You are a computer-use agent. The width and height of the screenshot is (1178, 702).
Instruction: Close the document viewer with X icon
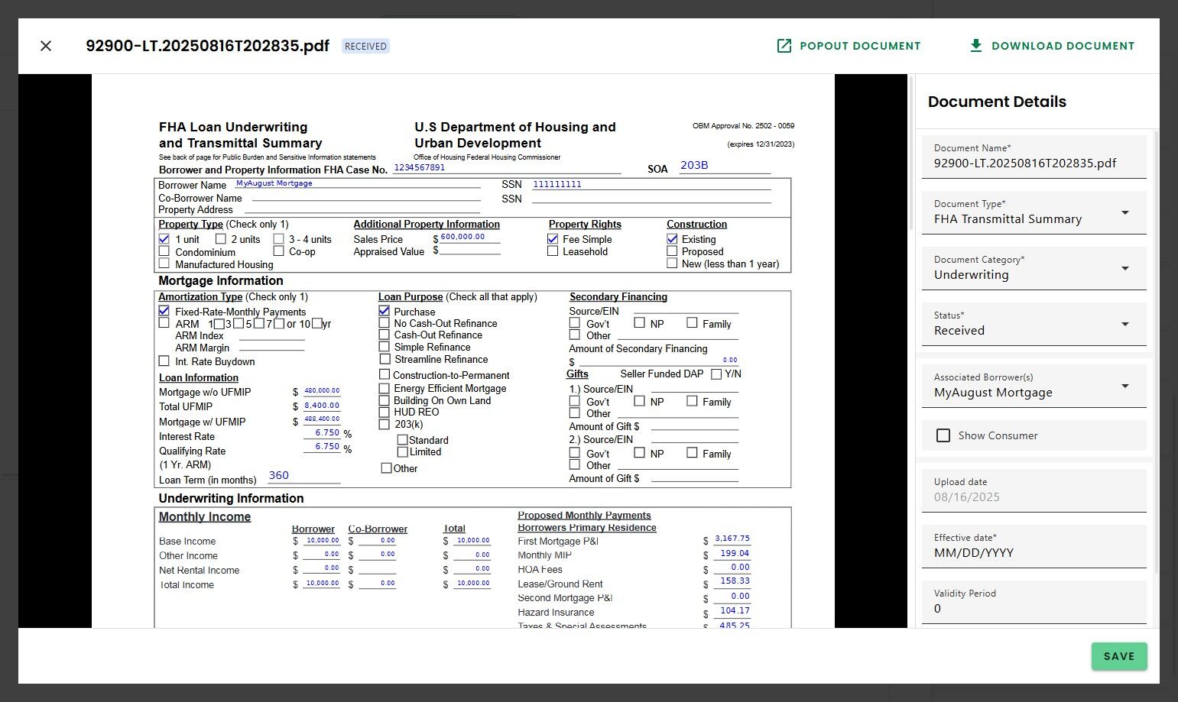click(x=46, y=46)
